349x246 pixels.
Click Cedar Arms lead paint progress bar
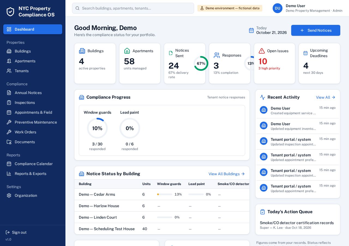(x=196, y=194)
